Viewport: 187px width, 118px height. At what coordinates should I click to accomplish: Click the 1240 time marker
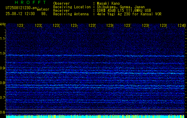click(182, 26)
